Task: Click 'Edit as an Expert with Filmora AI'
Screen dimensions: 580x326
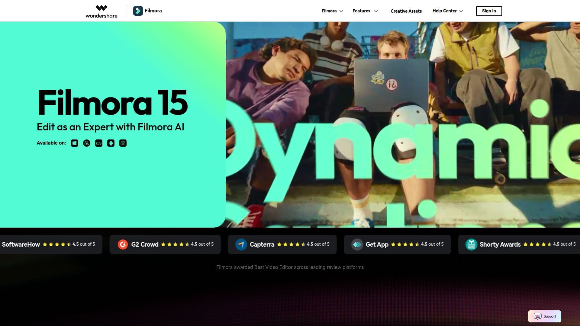Action: point(110,127)
